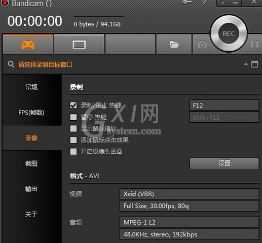Enable 暂停 热键 checkbox
This screenshot has width=262, height=243.
[x=73, y=117]
